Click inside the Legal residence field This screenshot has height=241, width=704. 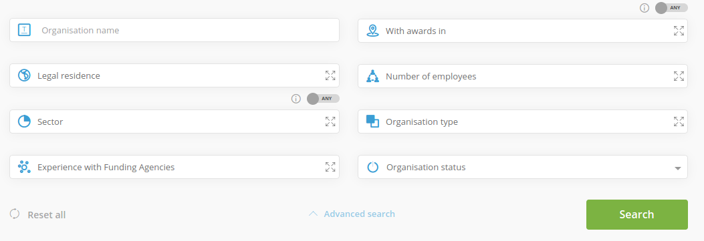click(x=174, y=75)
